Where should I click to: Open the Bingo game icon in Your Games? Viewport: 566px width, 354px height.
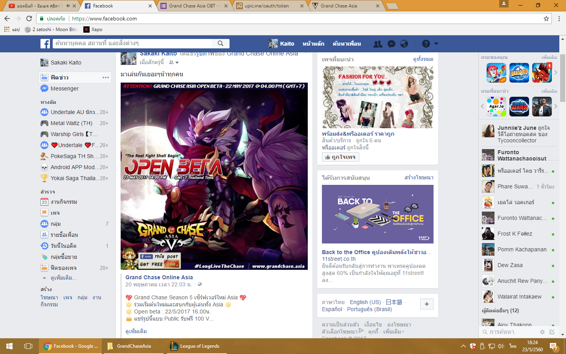pyautogui.click(x=519, y=73)
